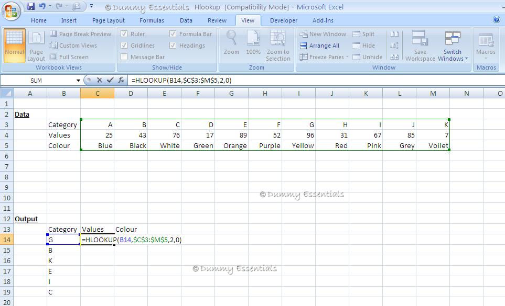Open the Switch Windows dropdown
The width and height of the screenshot is (505, 306).
[x=453, y=46]
